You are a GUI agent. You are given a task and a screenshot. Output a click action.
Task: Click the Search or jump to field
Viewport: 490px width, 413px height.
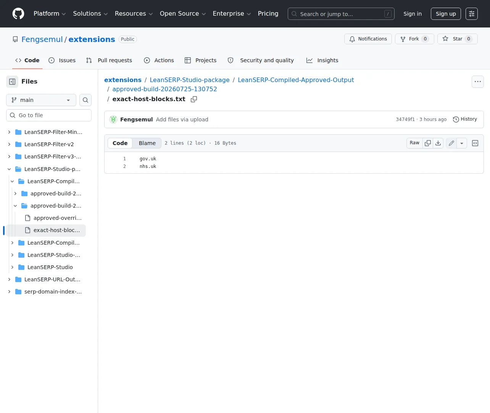[341, 14]
